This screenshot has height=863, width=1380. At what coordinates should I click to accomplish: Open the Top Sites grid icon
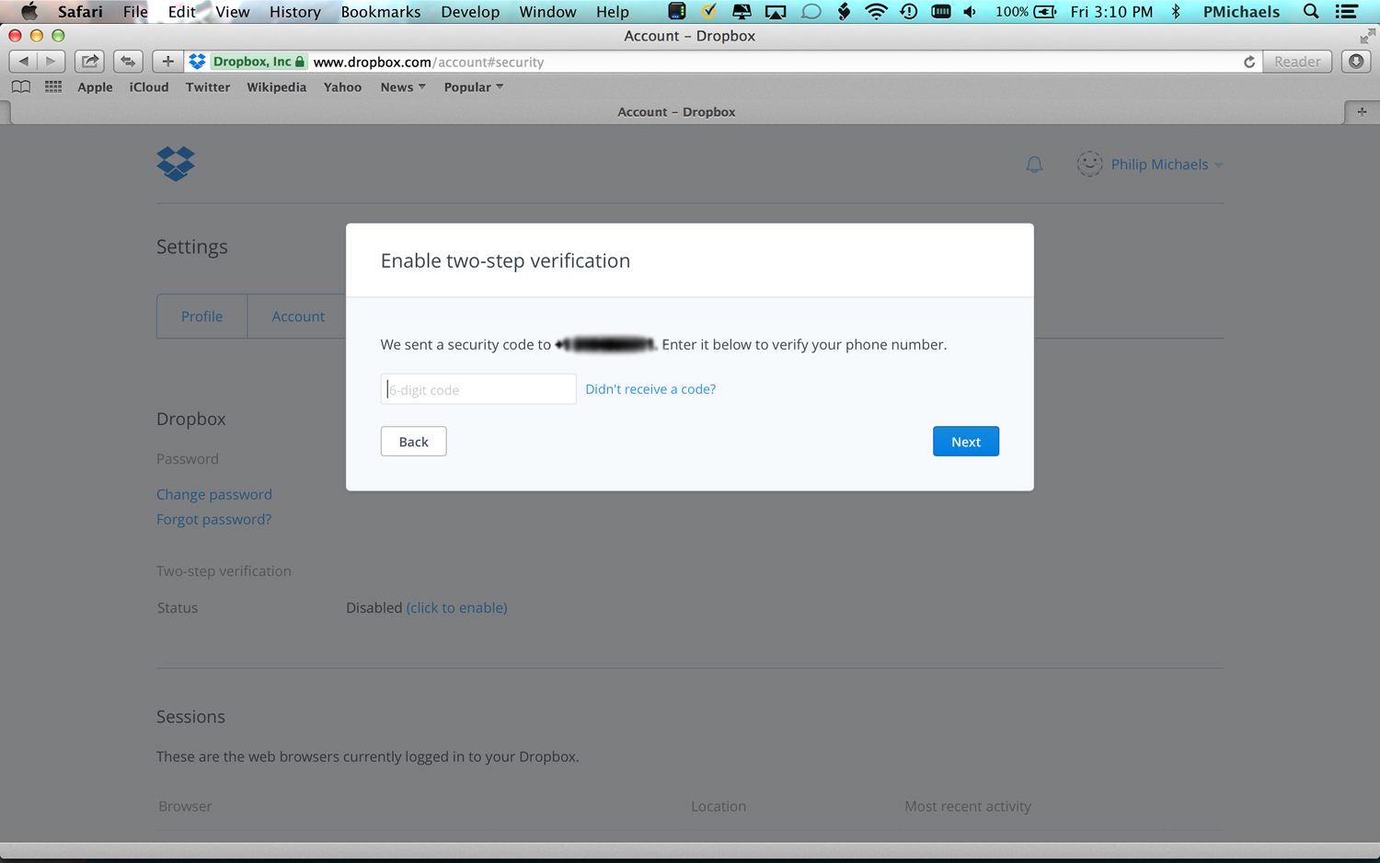click(x=53, y=86)
